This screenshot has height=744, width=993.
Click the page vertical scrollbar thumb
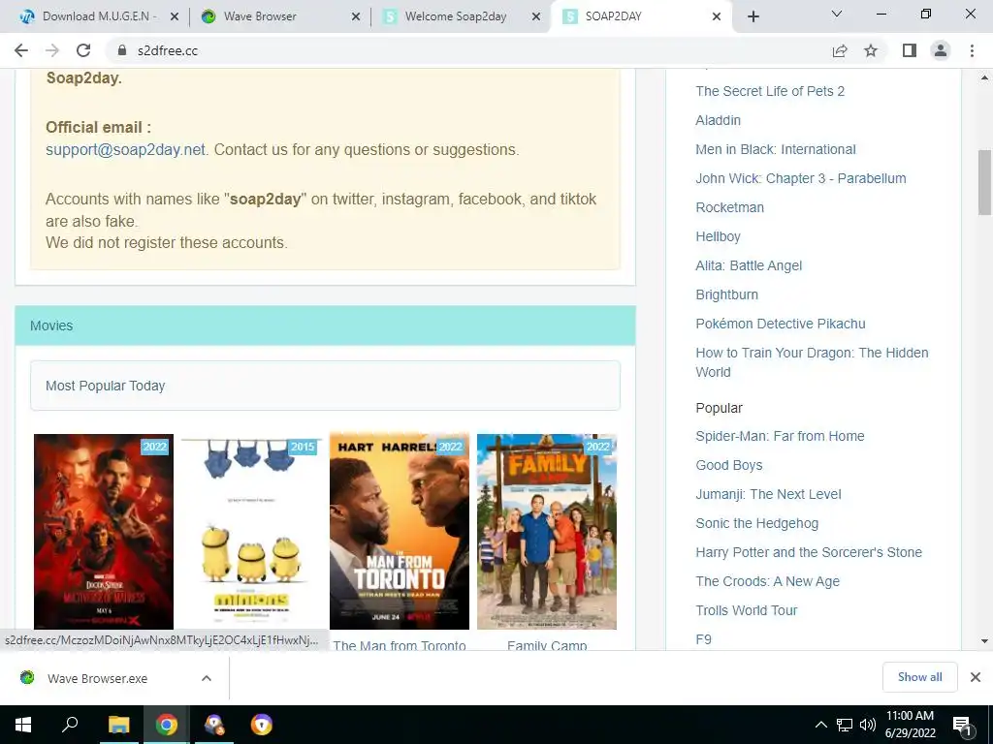click(x=984, y=183)
